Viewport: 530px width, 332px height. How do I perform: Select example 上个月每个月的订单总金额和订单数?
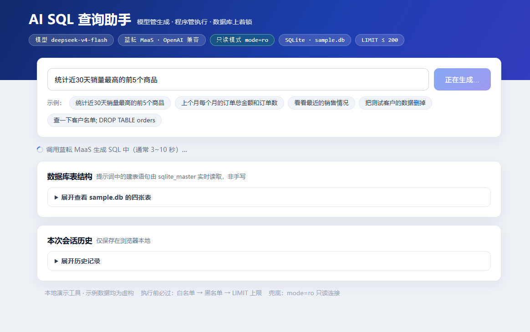pyautogui.click(x=229, y=103)
